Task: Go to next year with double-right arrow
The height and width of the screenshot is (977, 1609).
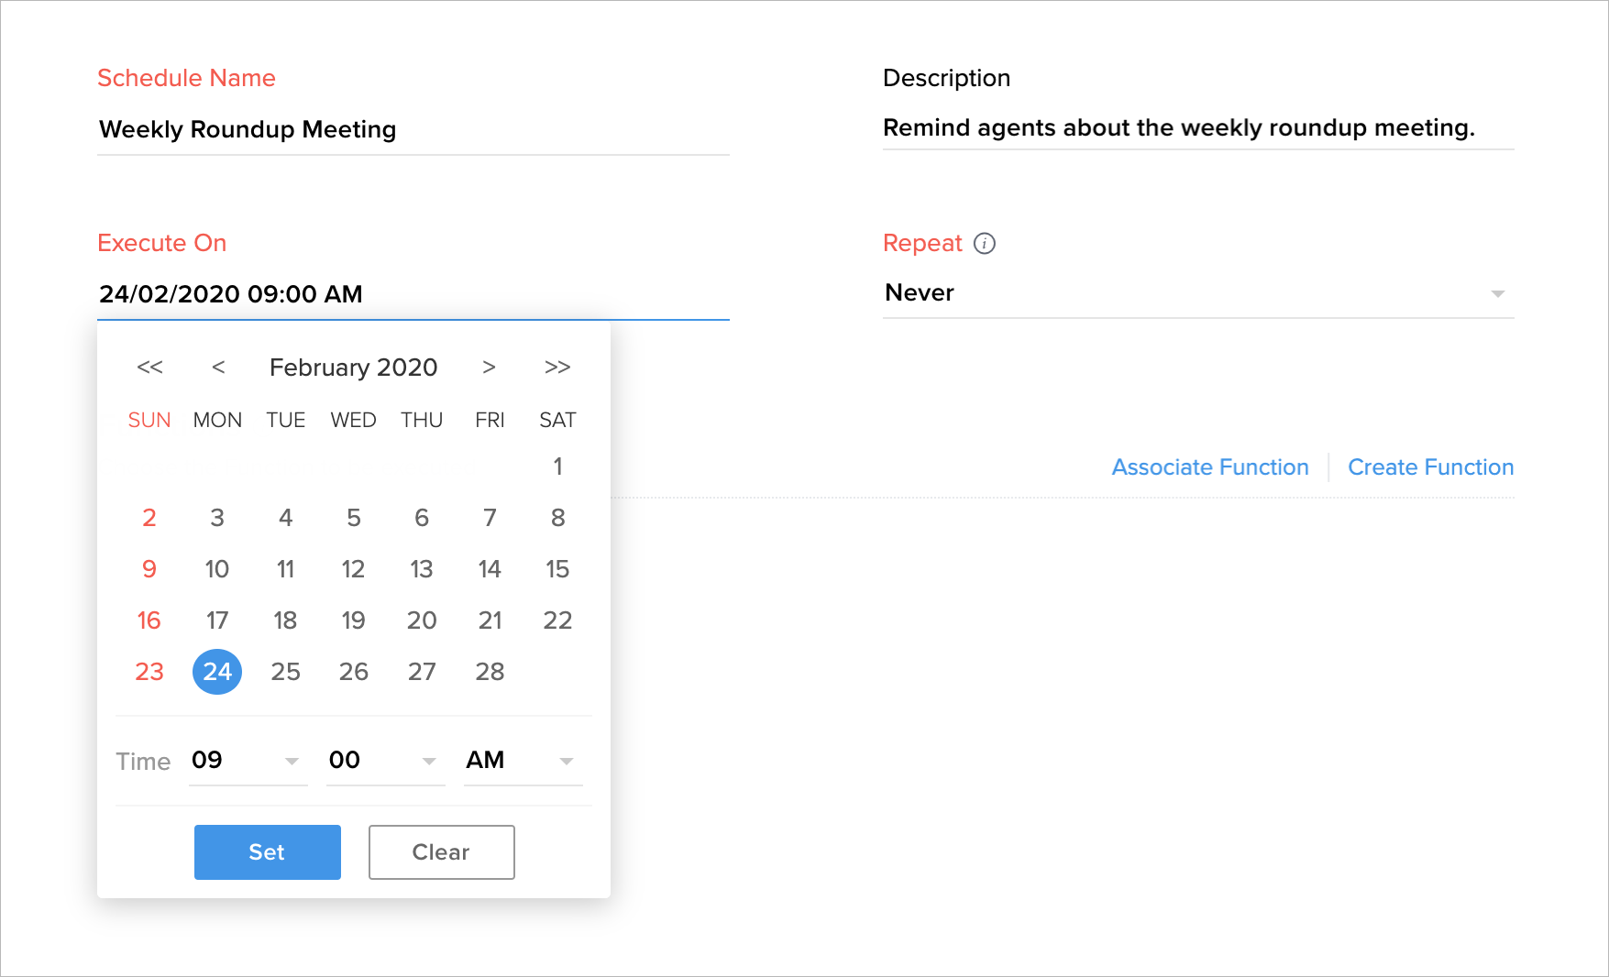Action: point(557,368)
